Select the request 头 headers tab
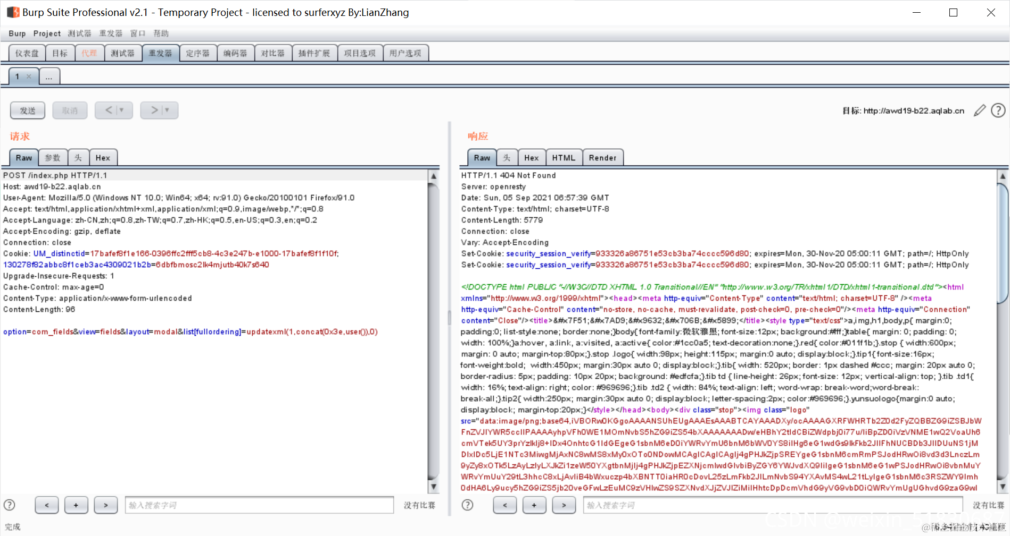 pyautogui.click(x=78, y=158)
